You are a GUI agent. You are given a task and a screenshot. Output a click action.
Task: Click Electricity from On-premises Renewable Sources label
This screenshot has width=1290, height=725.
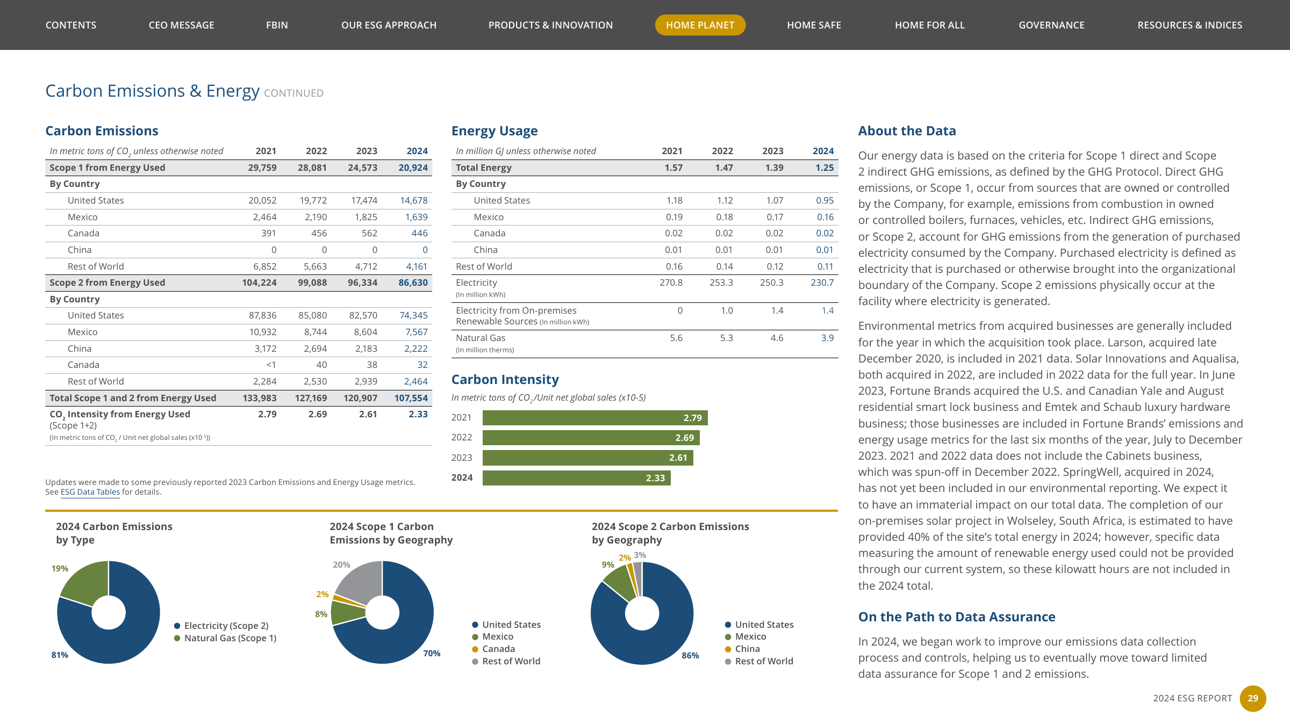[x=522, y=316]
